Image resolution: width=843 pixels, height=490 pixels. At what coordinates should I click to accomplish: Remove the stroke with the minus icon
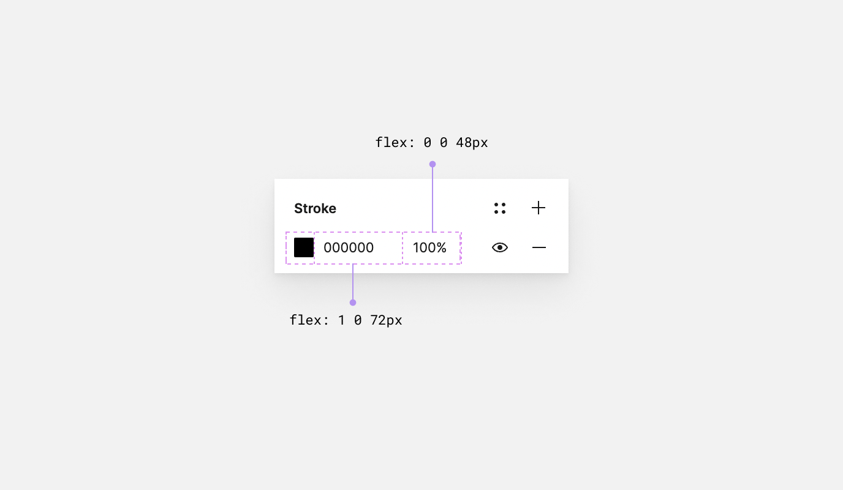coord(539,247)
